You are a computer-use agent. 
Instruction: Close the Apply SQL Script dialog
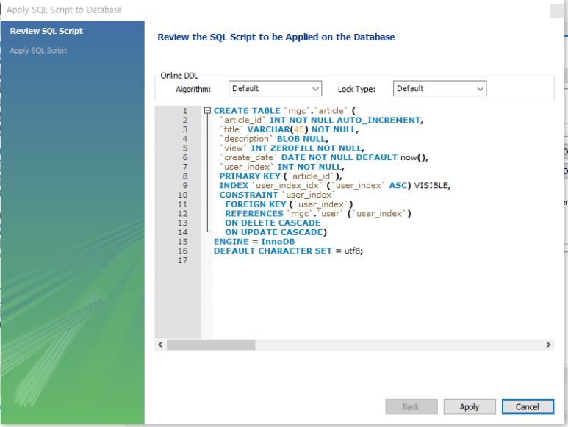[x=556, y=11]
